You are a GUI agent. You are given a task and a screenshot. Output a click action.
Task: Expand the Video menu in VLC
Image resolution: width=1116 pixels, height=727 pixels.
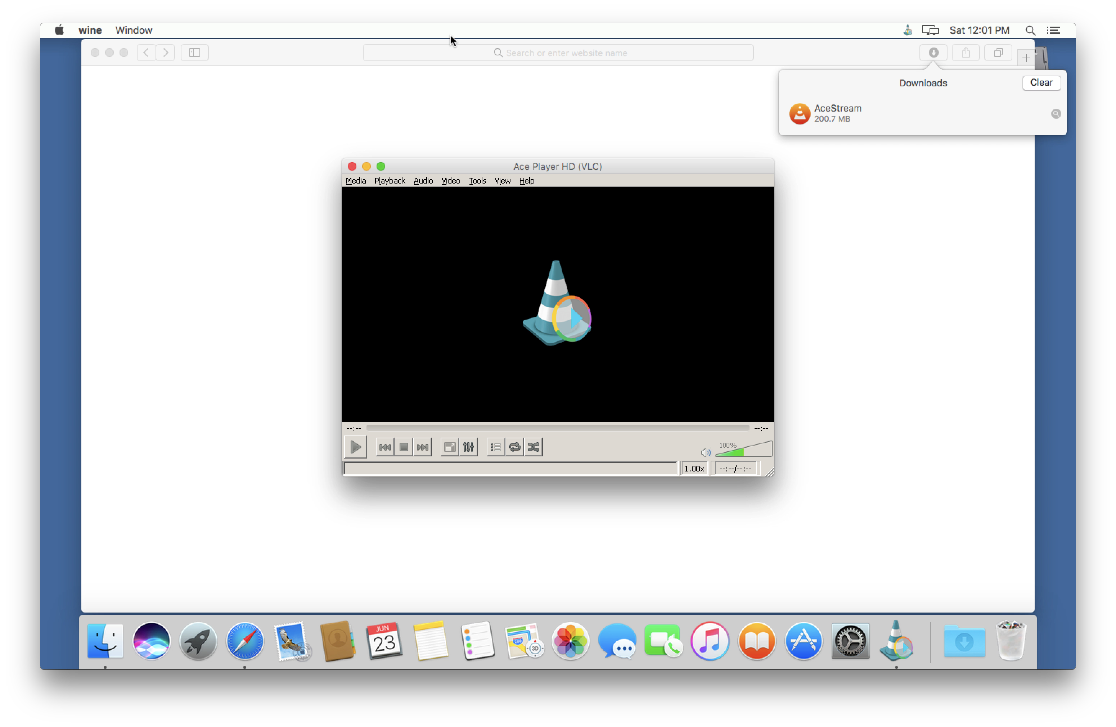[451, 181]
